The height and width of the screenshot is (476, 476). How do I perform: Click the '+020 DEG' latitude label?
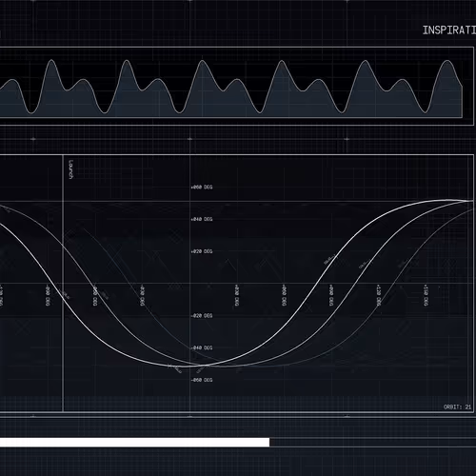pos(202,251)
